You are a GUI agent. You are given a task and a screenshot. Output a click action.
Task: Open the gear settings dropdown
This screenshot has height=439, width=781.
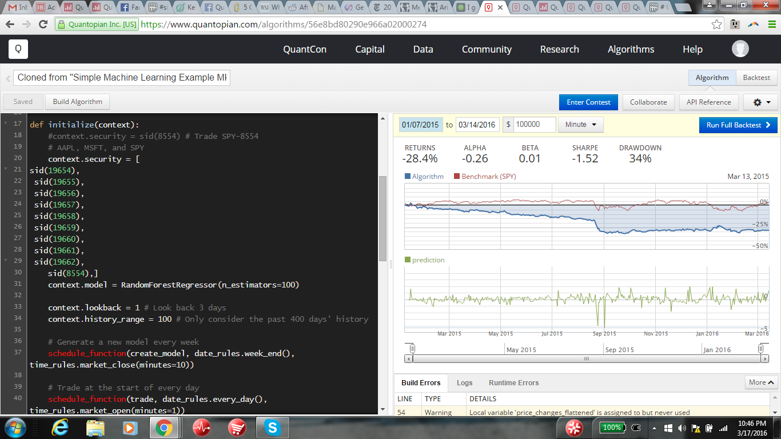pos(760,102)
